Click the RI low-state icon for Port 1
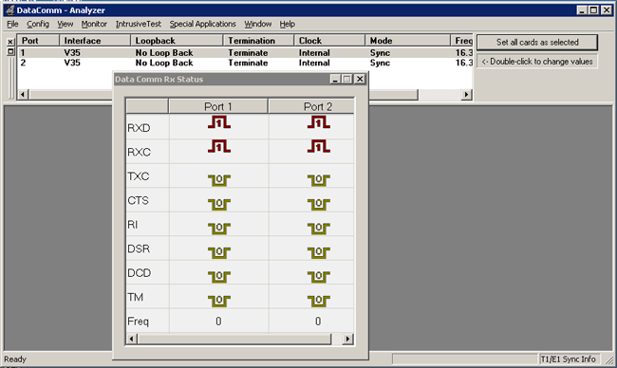617x368 pixels. 219,229
